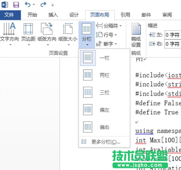Switch to the 邮件 tab
This screenshot has height=170, width=181.
[146, 15]
